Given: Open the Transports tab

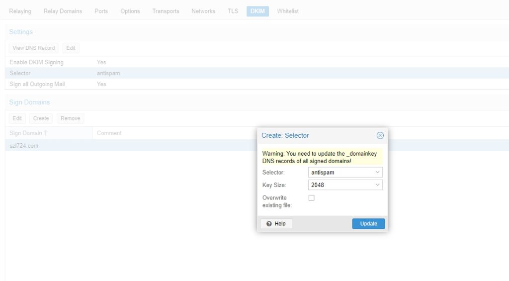Looking at the screenshot, I should [x=166, y=11].
